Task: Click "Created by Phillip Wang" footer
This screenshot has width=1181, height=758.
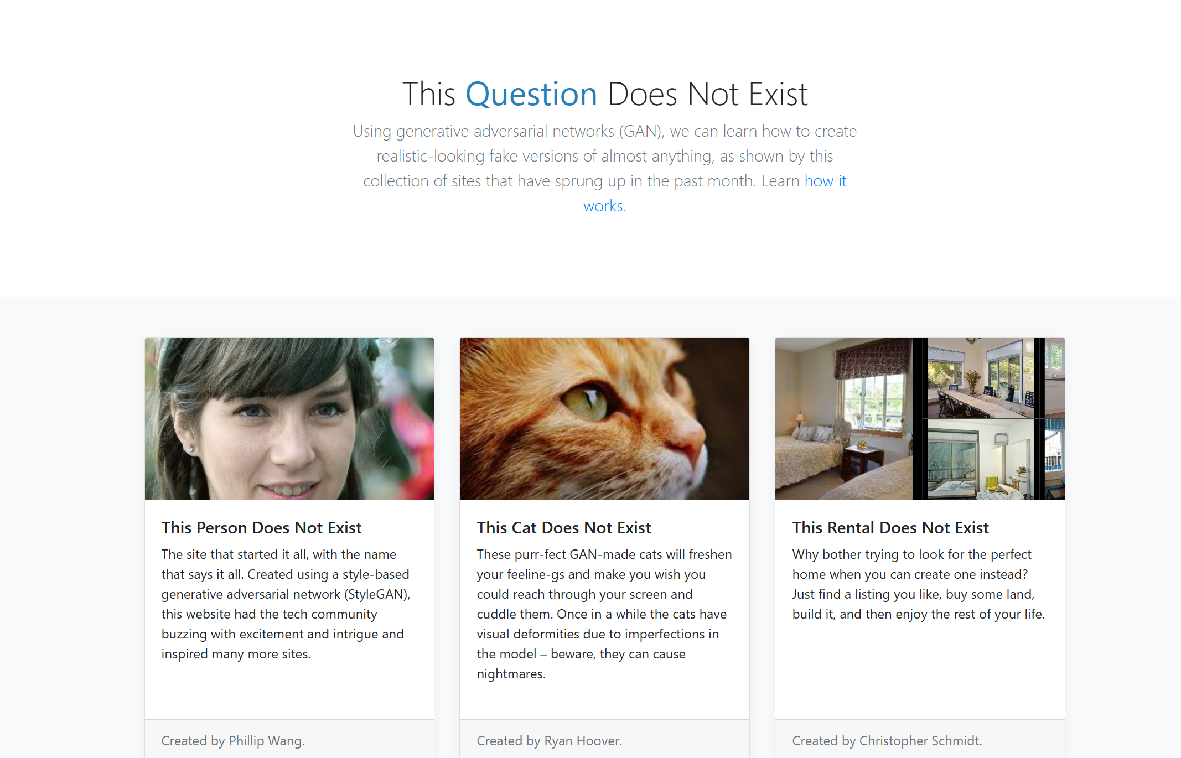Action: pos(233,741)
